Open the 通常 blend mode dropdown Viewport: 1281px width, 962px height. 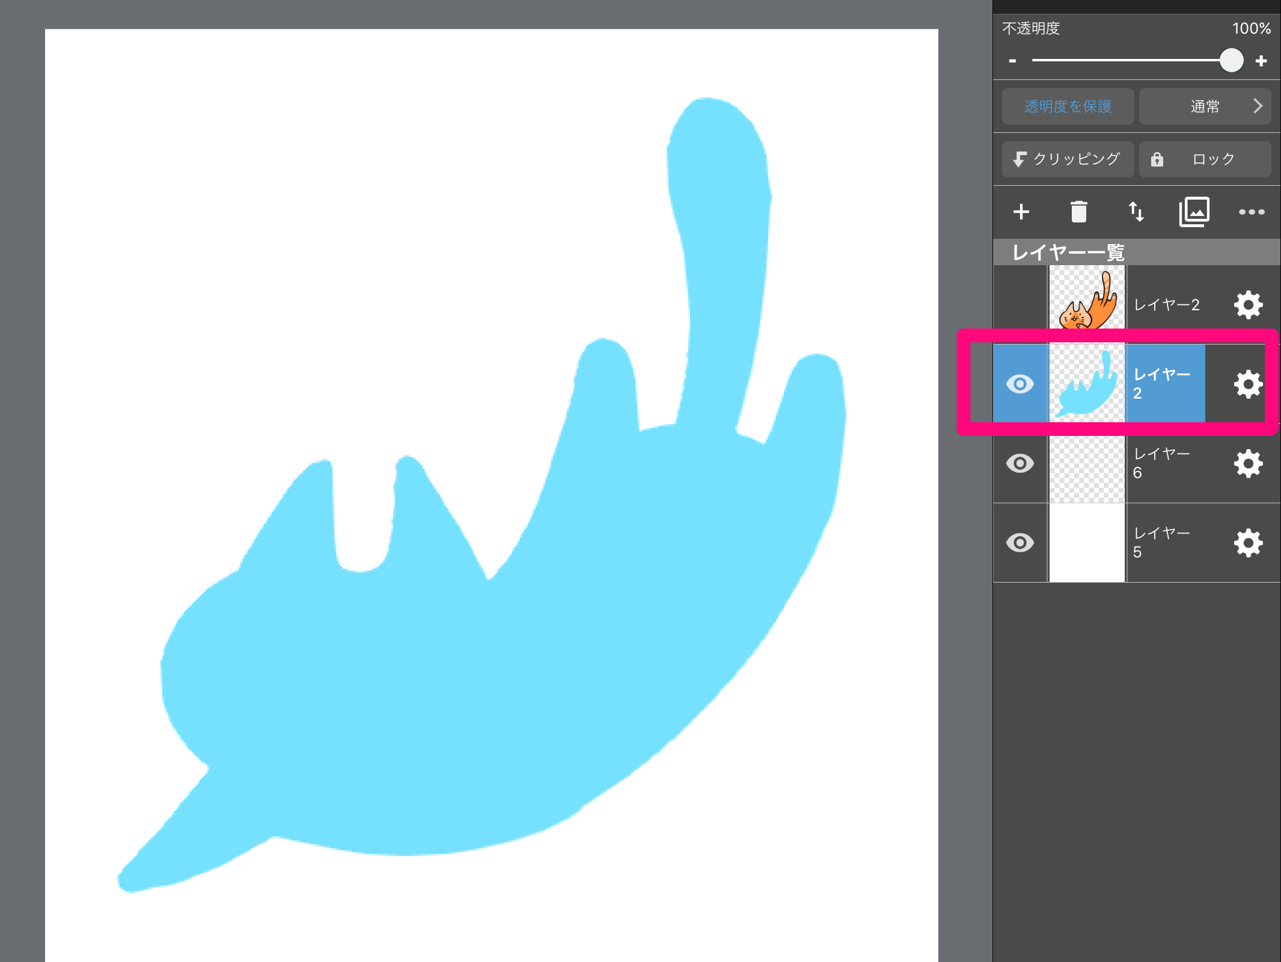[1205, 106]
